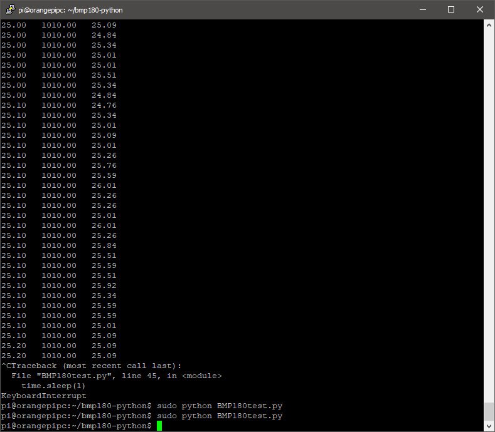Viewport: 495px width, 432px height.
Task: Maximize the PuTTY terminal window
Action: coord(451,10)
